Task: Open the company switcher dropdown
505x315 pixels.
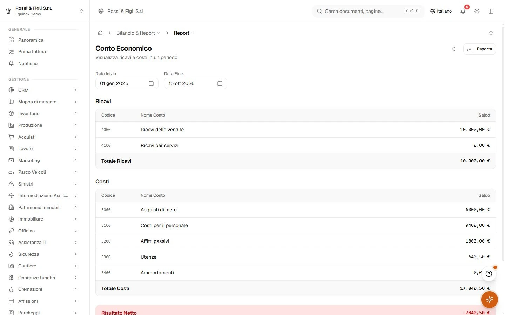Action: (x=45, y=11)
